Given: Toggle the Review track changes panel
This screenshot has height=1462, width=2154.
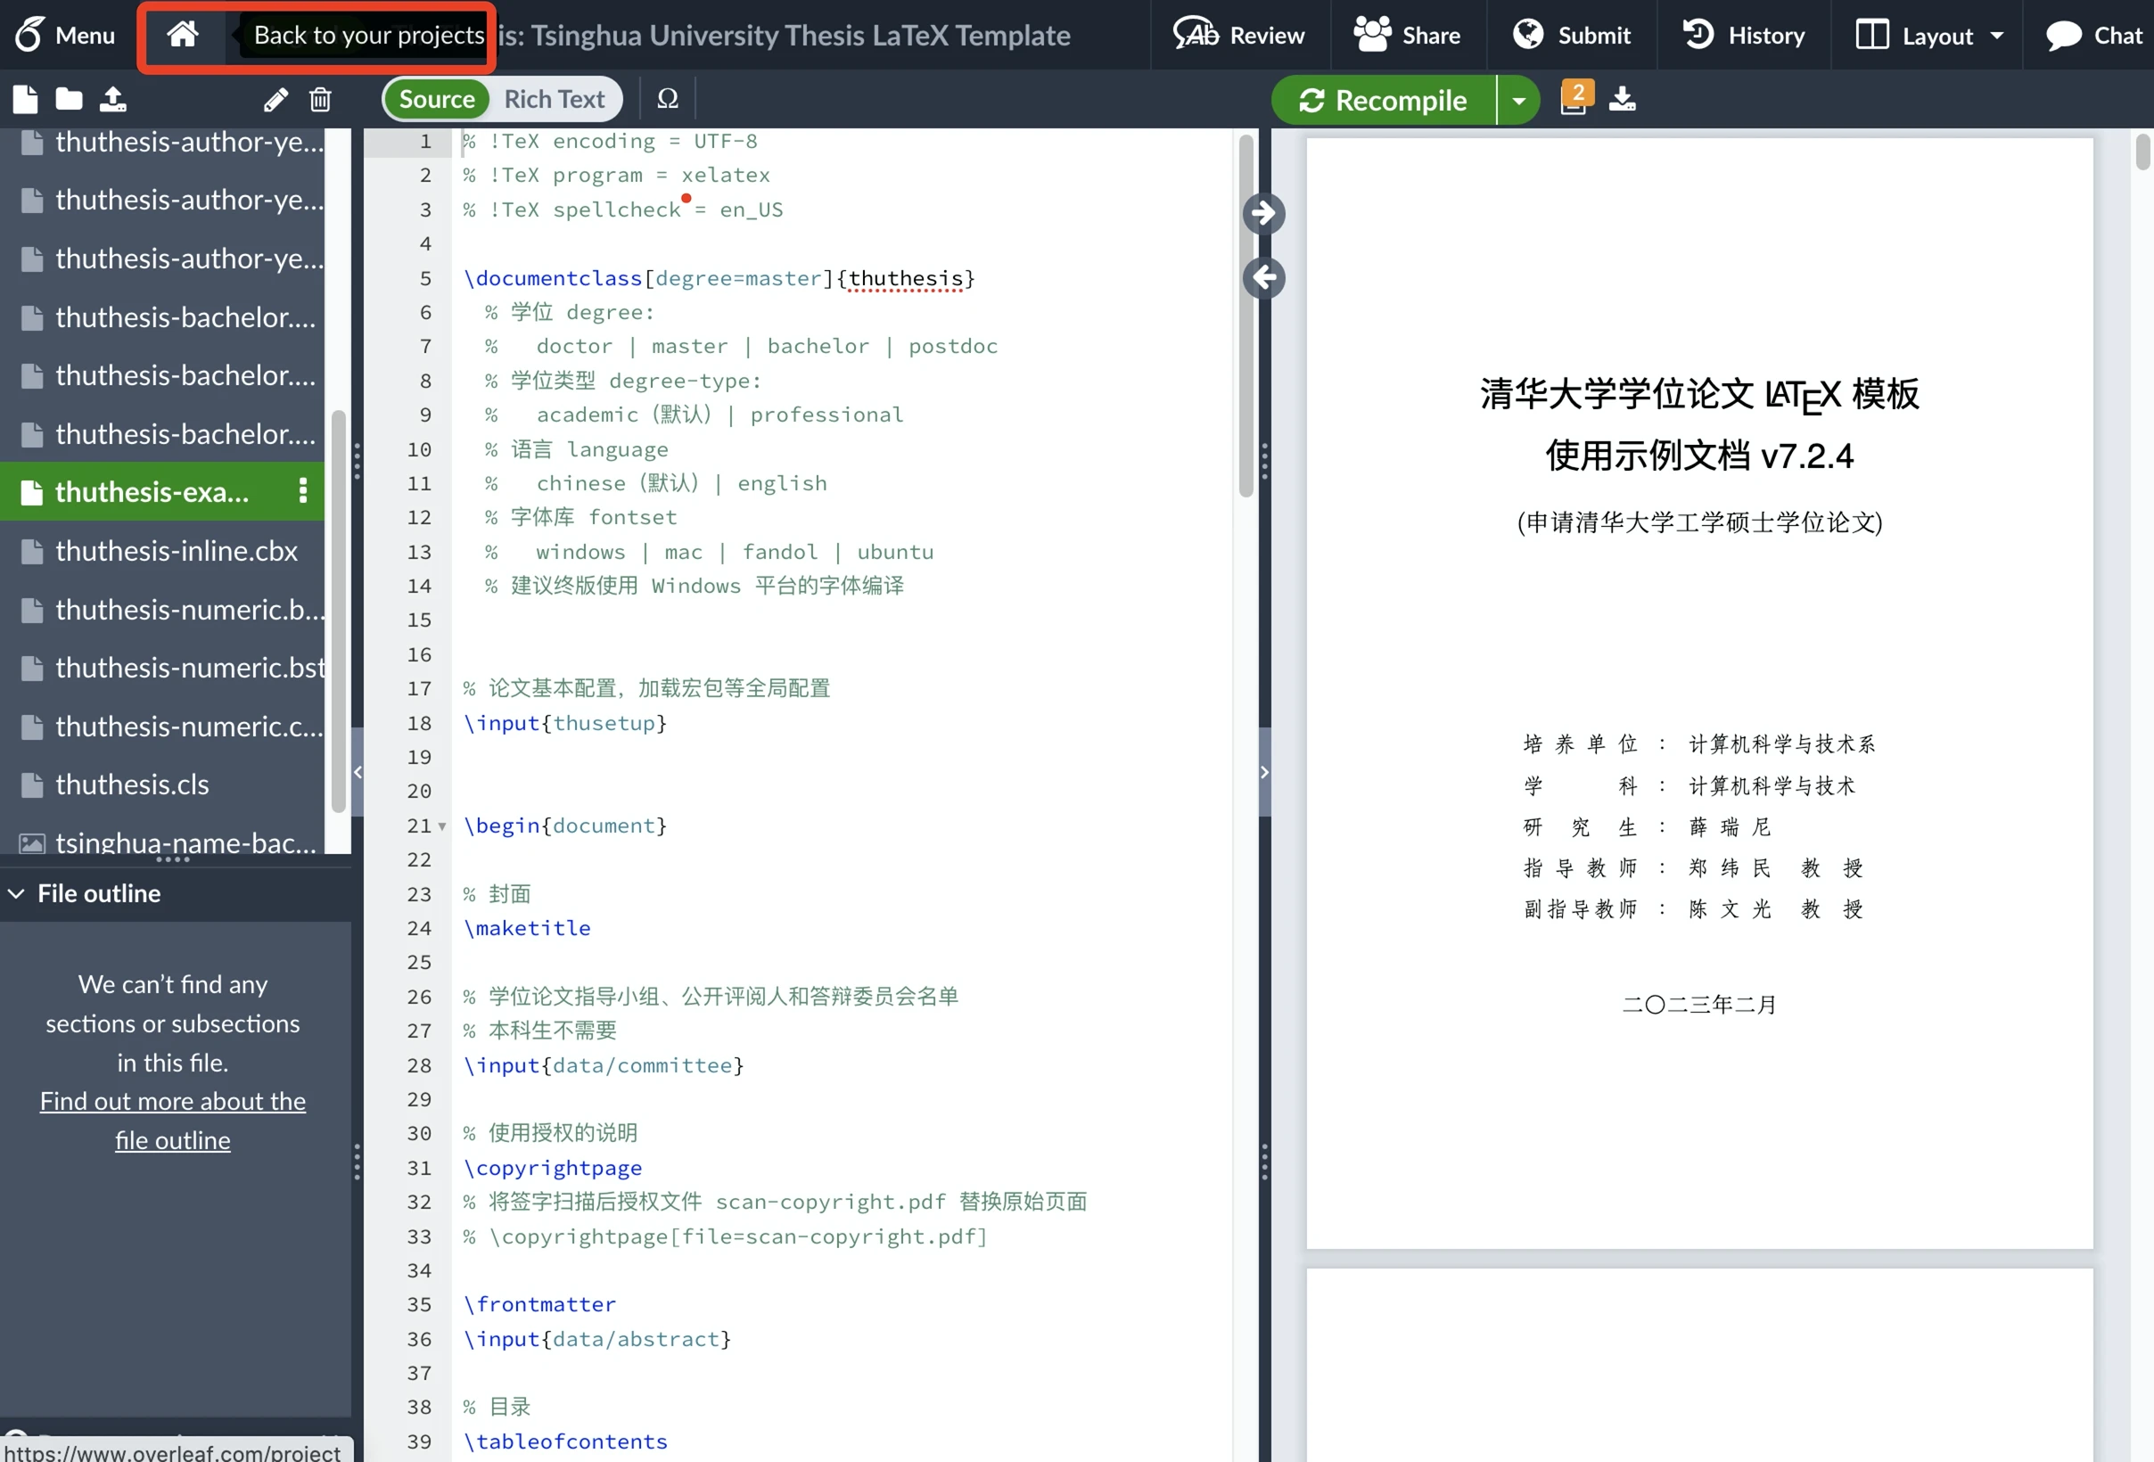Looking at the screenshot, I should [x=1238, y=35].
